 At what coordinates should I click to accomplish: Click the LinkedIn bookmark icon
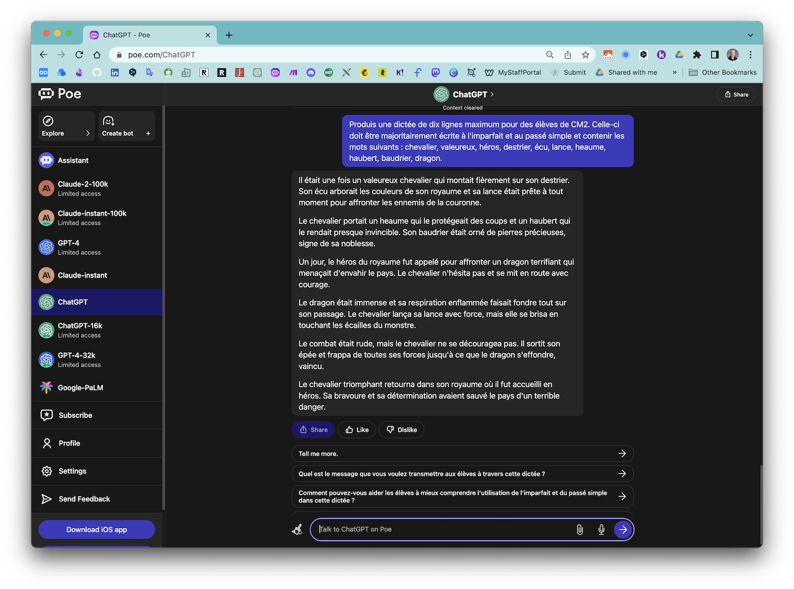tap(115, 73)
